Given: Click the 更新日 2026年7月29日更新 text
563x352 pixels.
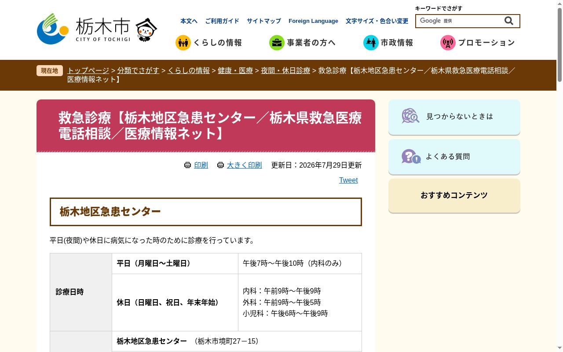Looking at the screenshot, I should click(316, 165).
